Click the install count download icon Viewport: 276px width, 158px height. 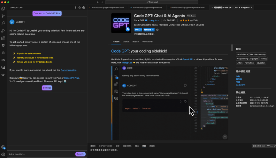point(165,20)
